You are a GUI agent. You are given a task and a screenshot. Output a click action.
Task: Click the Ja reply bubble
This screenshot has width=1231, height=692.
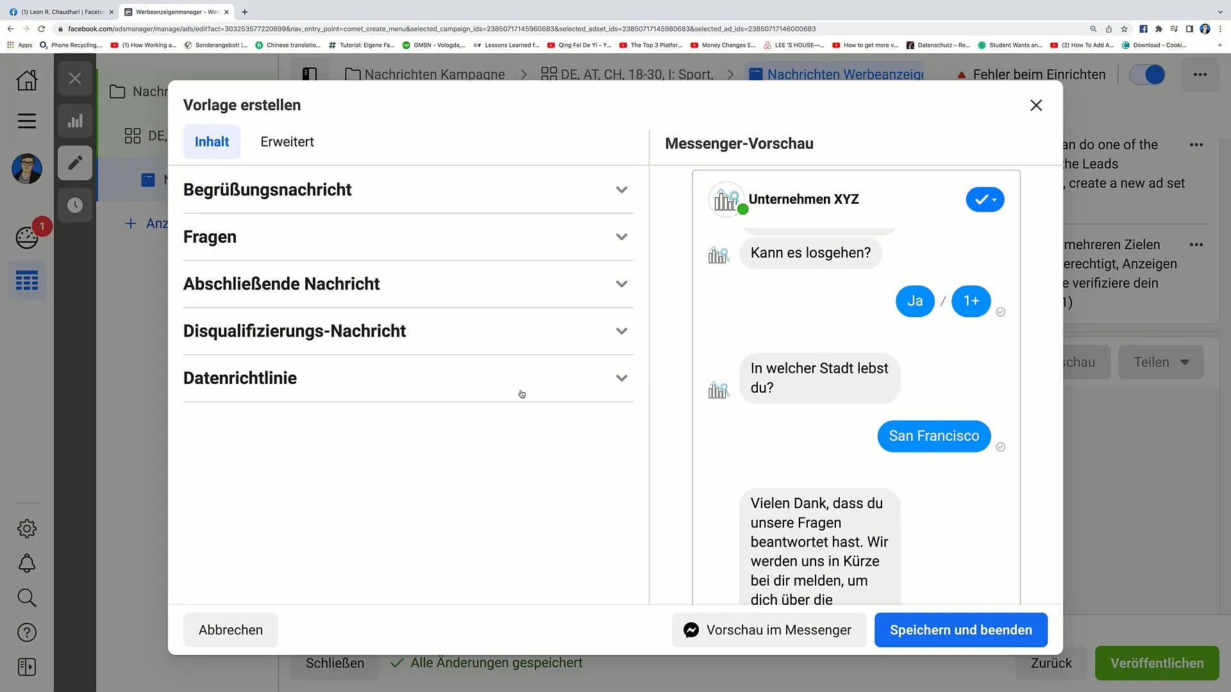pyautogui.click(x=915, y=301)
